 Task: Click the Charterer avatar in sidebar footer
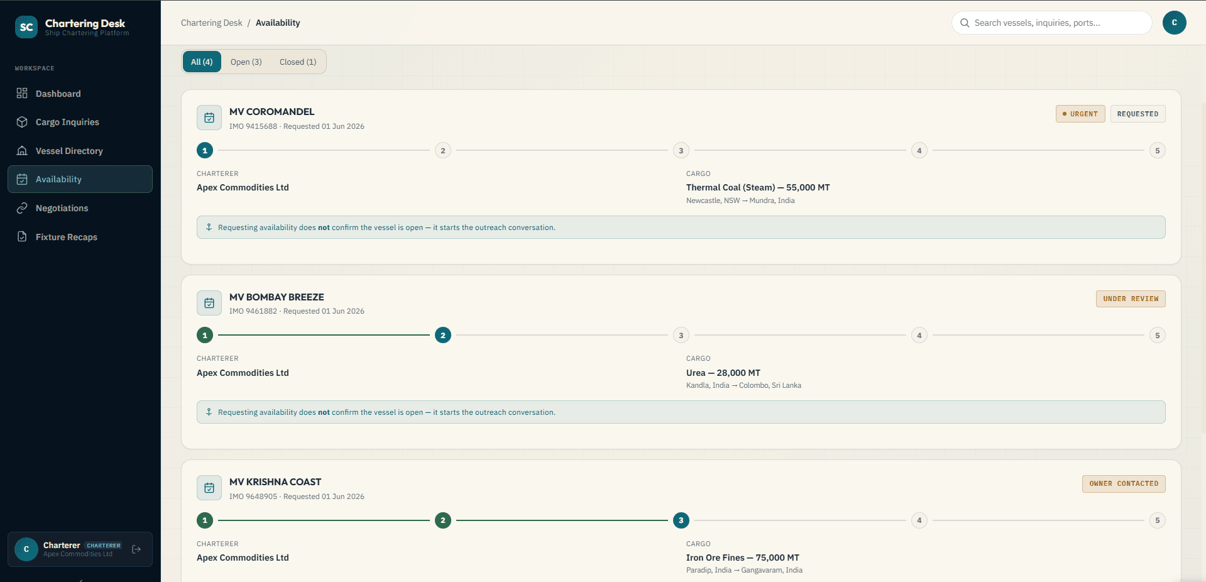coord(26,549)
